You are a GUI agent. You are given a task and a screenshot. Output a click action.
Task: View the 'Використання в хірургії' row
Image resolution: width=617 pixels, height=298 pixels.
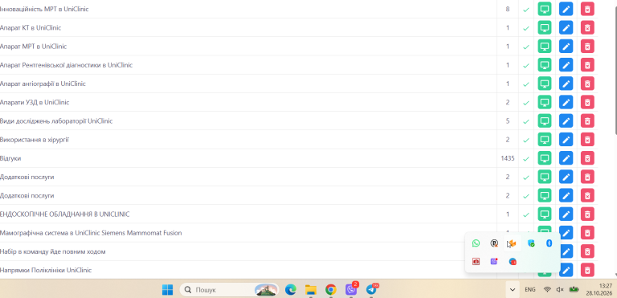tap(545, 139)
